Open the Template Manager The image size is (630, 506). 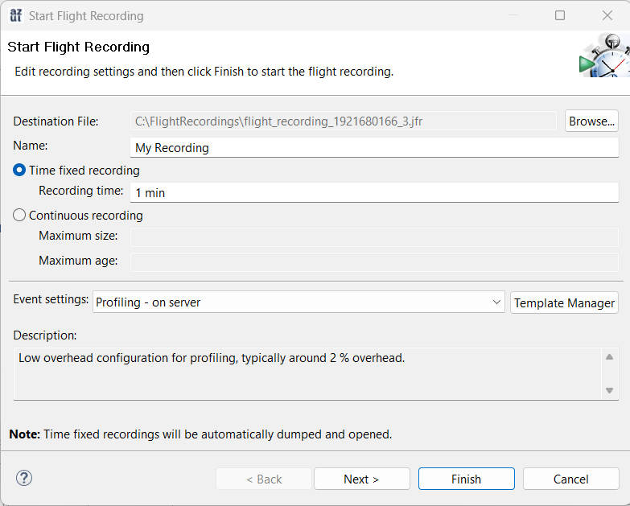(x=564, y=302)
